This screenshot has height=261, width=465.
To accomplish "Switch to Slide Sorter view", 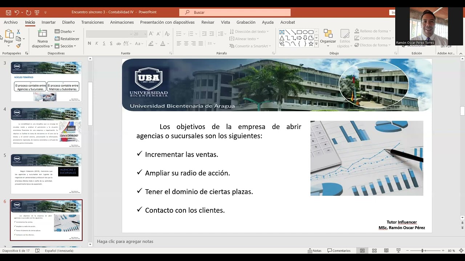I will pos(374,250).
